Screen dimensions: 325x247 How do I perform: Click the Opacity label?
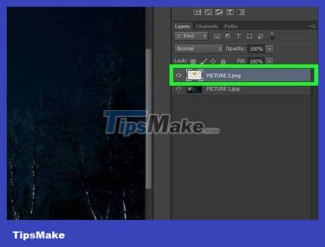pos(235,49)
